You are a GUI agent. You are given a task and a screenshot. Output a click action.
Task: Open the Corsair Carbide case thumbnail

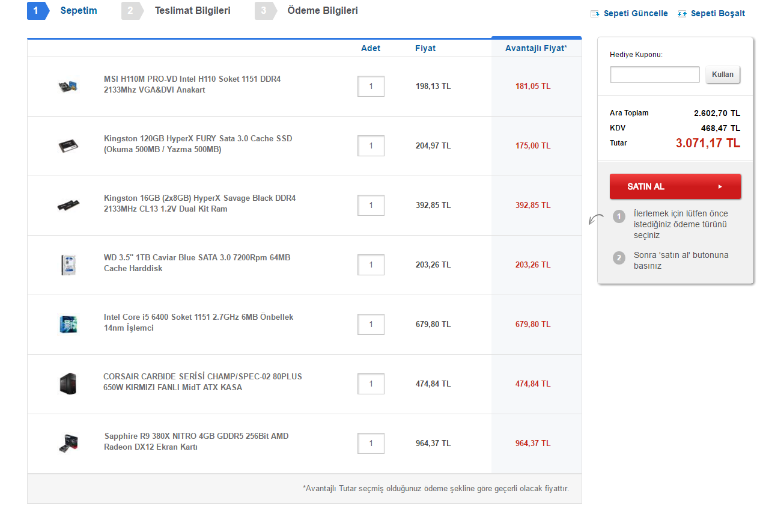click(68, 384)
